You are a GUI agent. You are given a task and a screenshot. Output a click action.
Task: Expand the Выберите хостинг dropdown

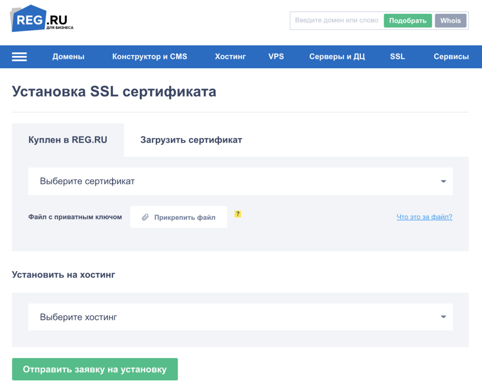pyautogui.click(x=240, y=317)
